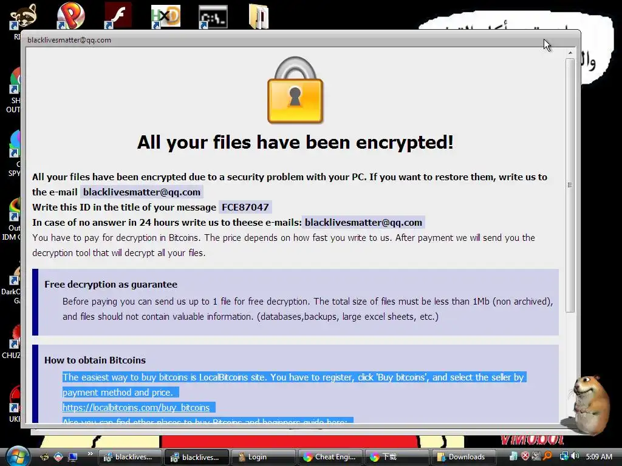Viewport: 622px width, 466px height.
Task: Click the Windows Start orb
Action: click(x=18, y=456)
